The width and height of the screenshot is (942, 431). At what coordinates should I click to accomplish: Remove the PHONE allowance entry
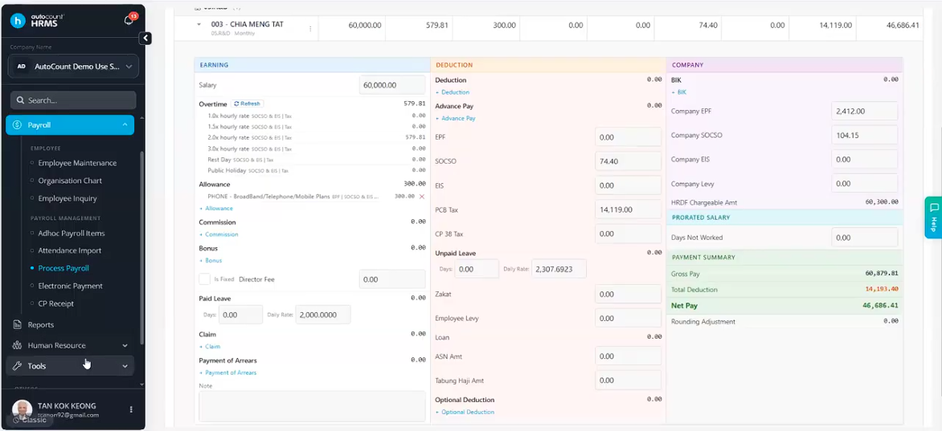pos(422,197)
